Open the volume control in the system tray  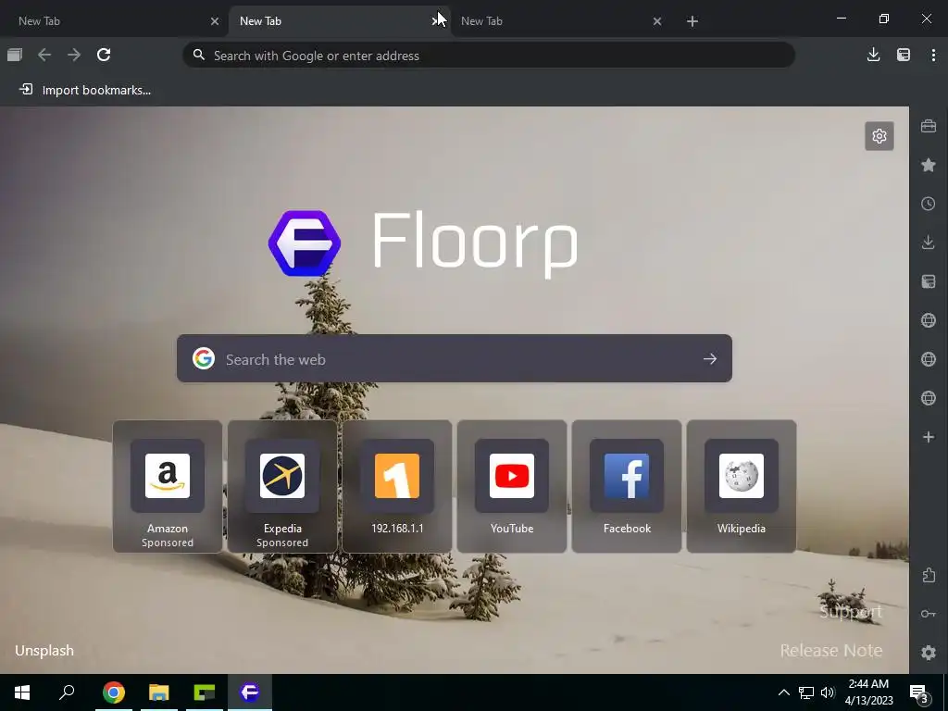tap(828, 692)
